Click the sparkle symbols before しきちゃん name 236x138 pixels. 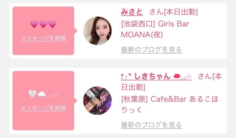click(126, 76)
